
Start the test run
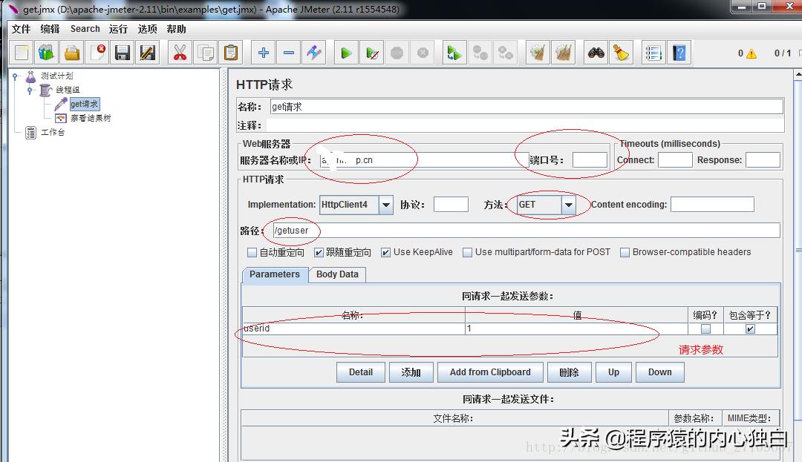click(346, 52)
